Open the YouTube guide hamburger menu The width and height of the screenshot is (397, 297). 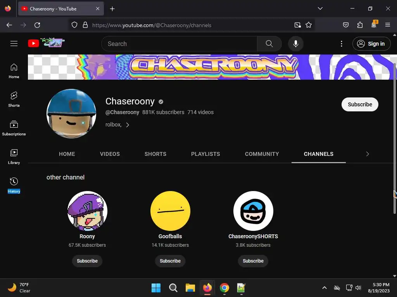pos(14,43)
